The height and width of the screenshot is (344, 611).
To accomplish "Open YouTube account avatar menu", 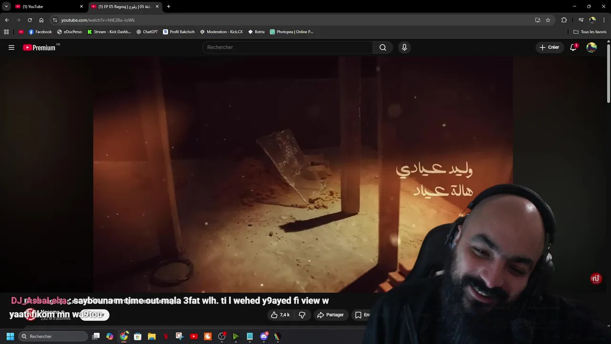I will coord(591,47).
